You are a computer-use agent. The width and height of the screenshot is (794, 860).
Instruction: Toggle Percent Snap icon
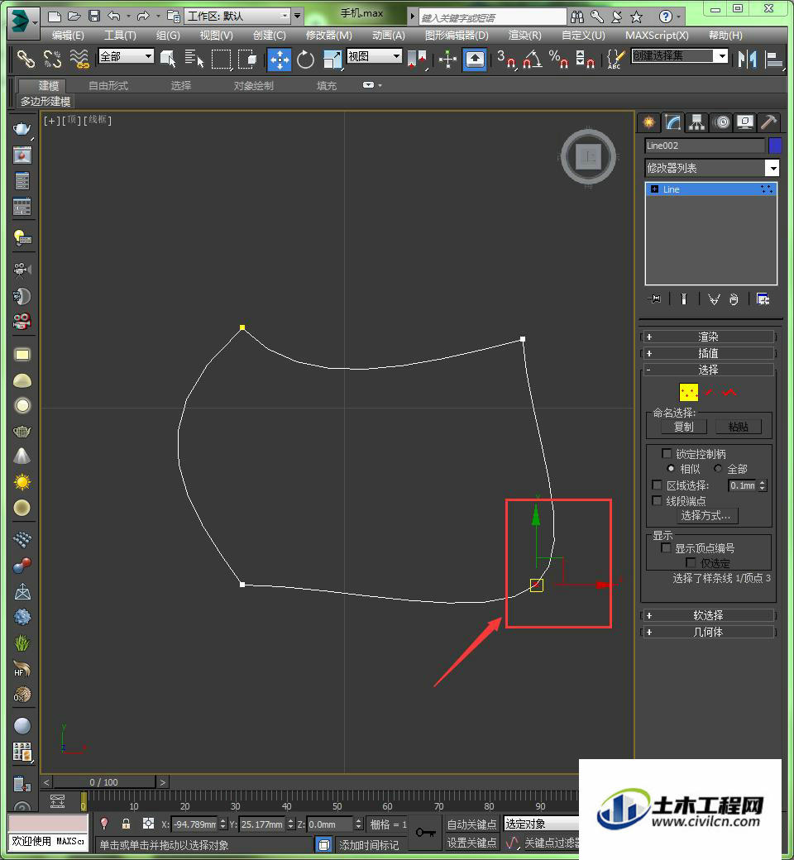558,59
